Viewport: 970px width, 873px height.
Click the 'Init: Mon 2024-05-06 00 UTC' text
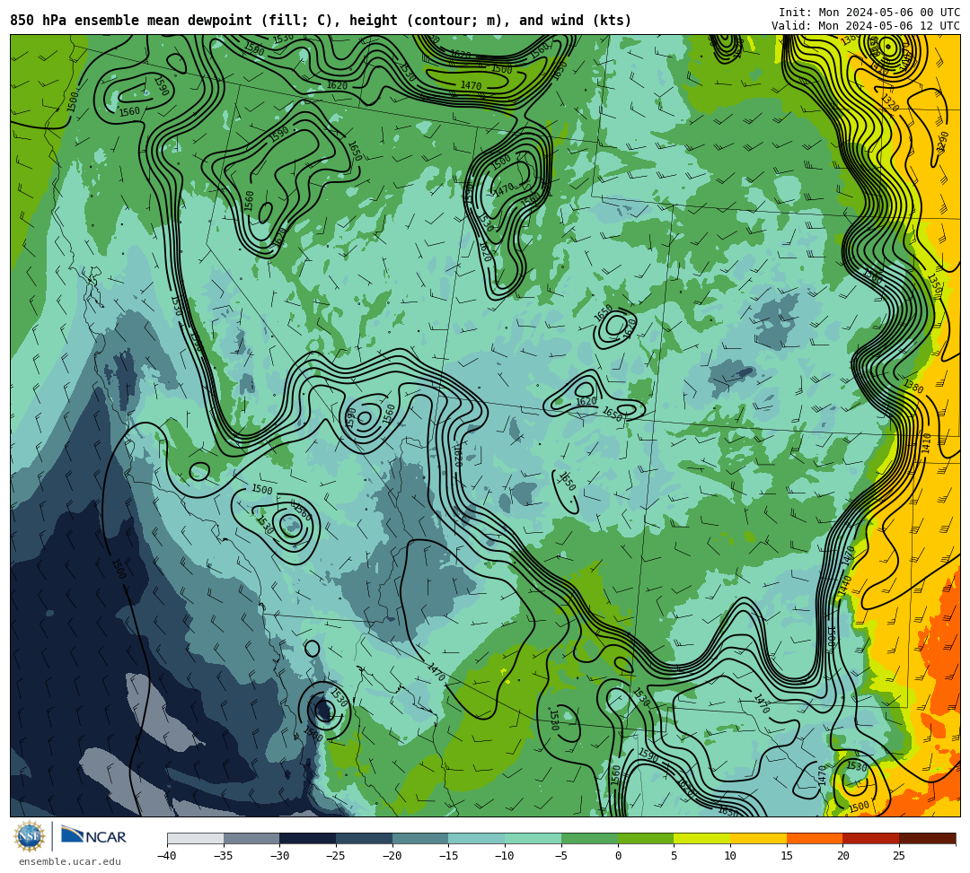[869, 13]
